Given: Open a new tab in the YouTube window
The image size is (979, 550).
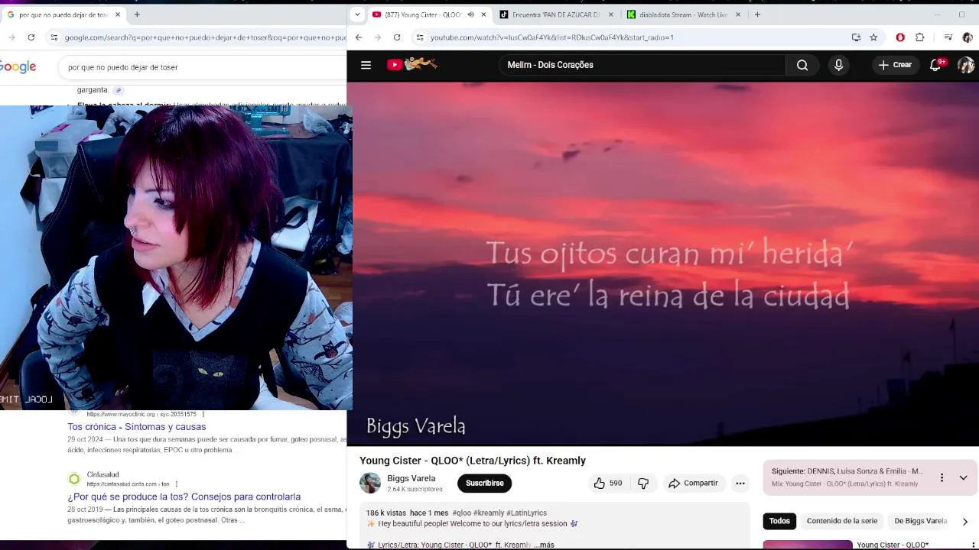Looking at the screenshot, I should point(757,15).
